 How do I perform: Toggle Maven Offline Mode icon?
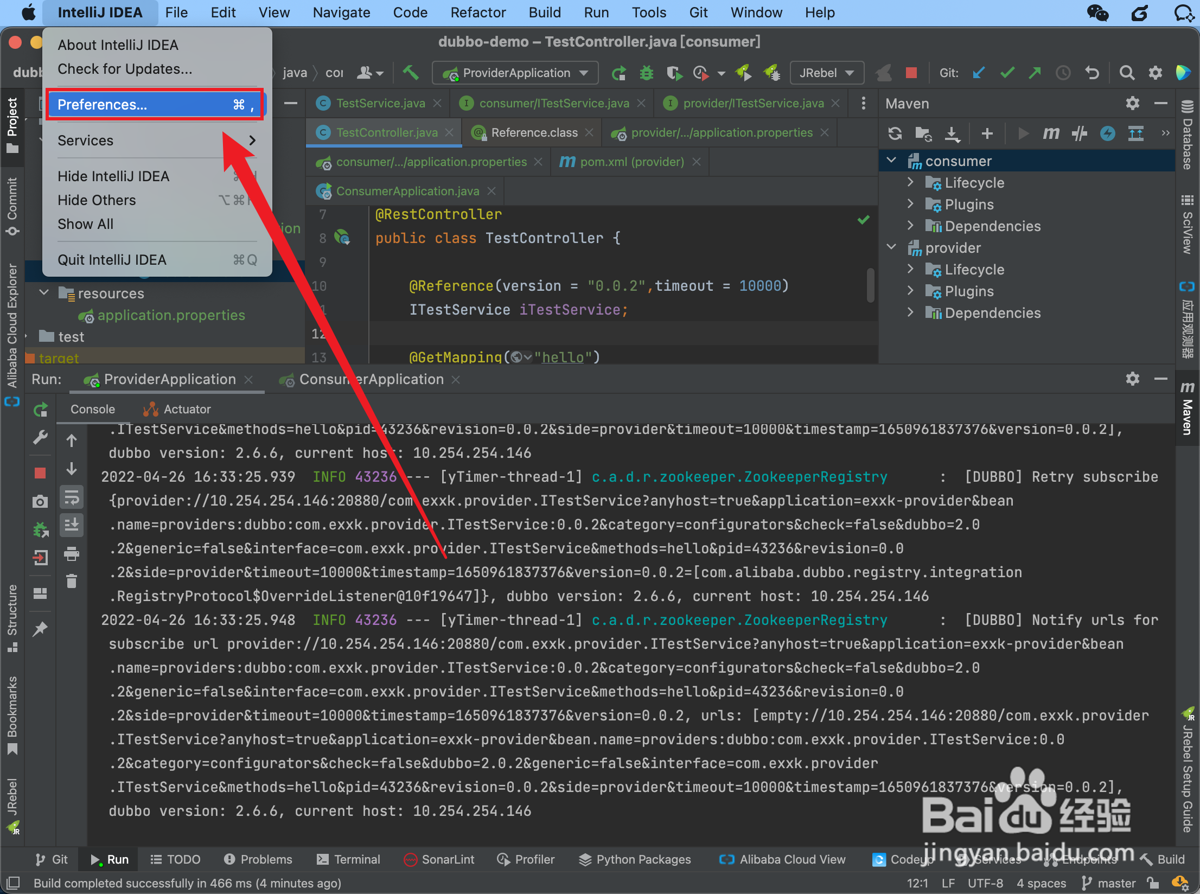click(1080, 133)
